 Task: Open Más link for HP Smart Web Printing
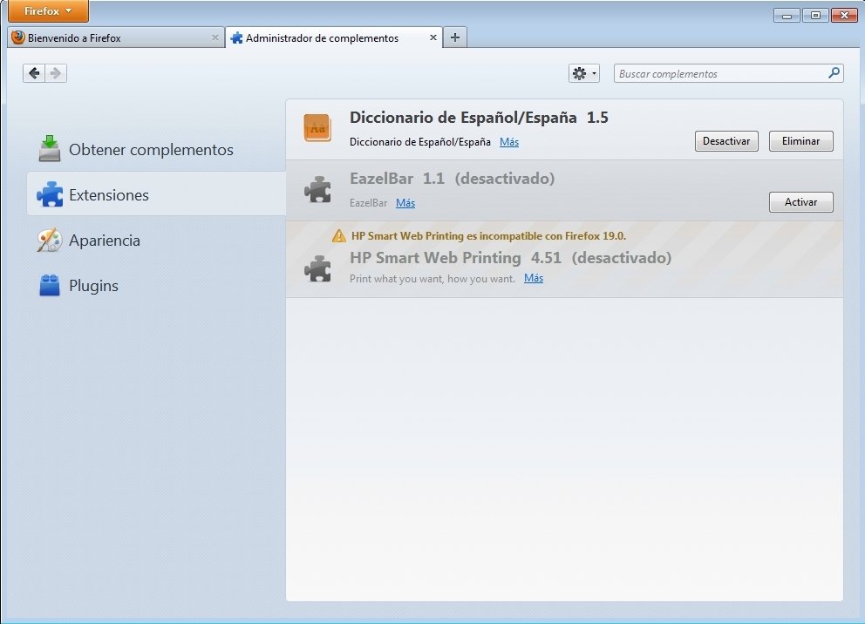tap(534, 278)
